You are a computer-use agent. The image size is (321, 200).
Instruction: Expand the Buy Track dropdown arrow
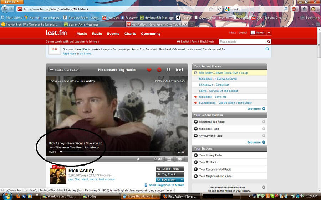[x=182, y=180]
